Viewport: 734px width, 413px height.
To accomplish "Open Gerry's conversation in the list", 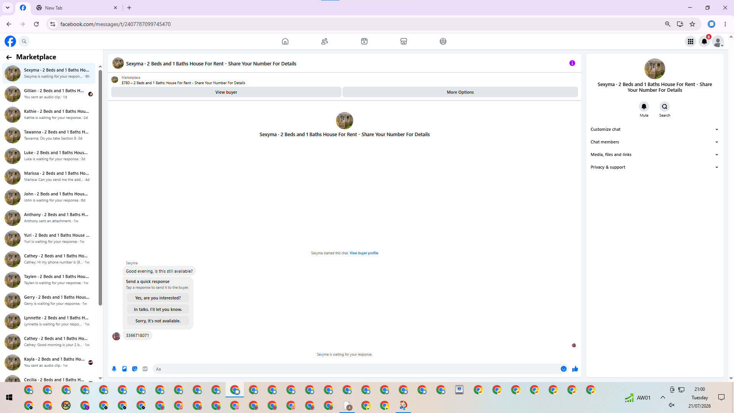I will (x=49, y=301).
